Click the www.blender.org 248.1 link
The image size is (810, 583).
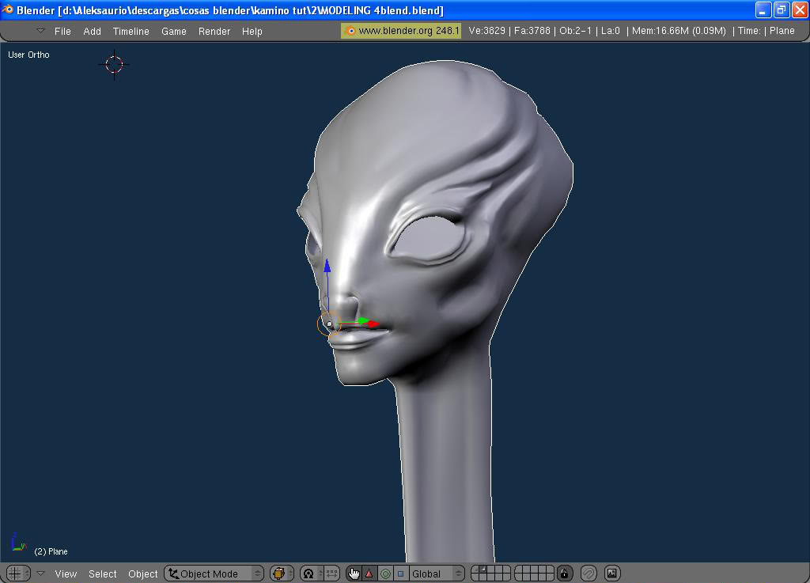[401, 31]
